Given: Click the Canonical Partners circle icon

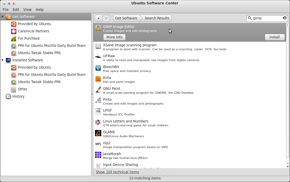Looking at the screenshot, I should pos(14,31).
